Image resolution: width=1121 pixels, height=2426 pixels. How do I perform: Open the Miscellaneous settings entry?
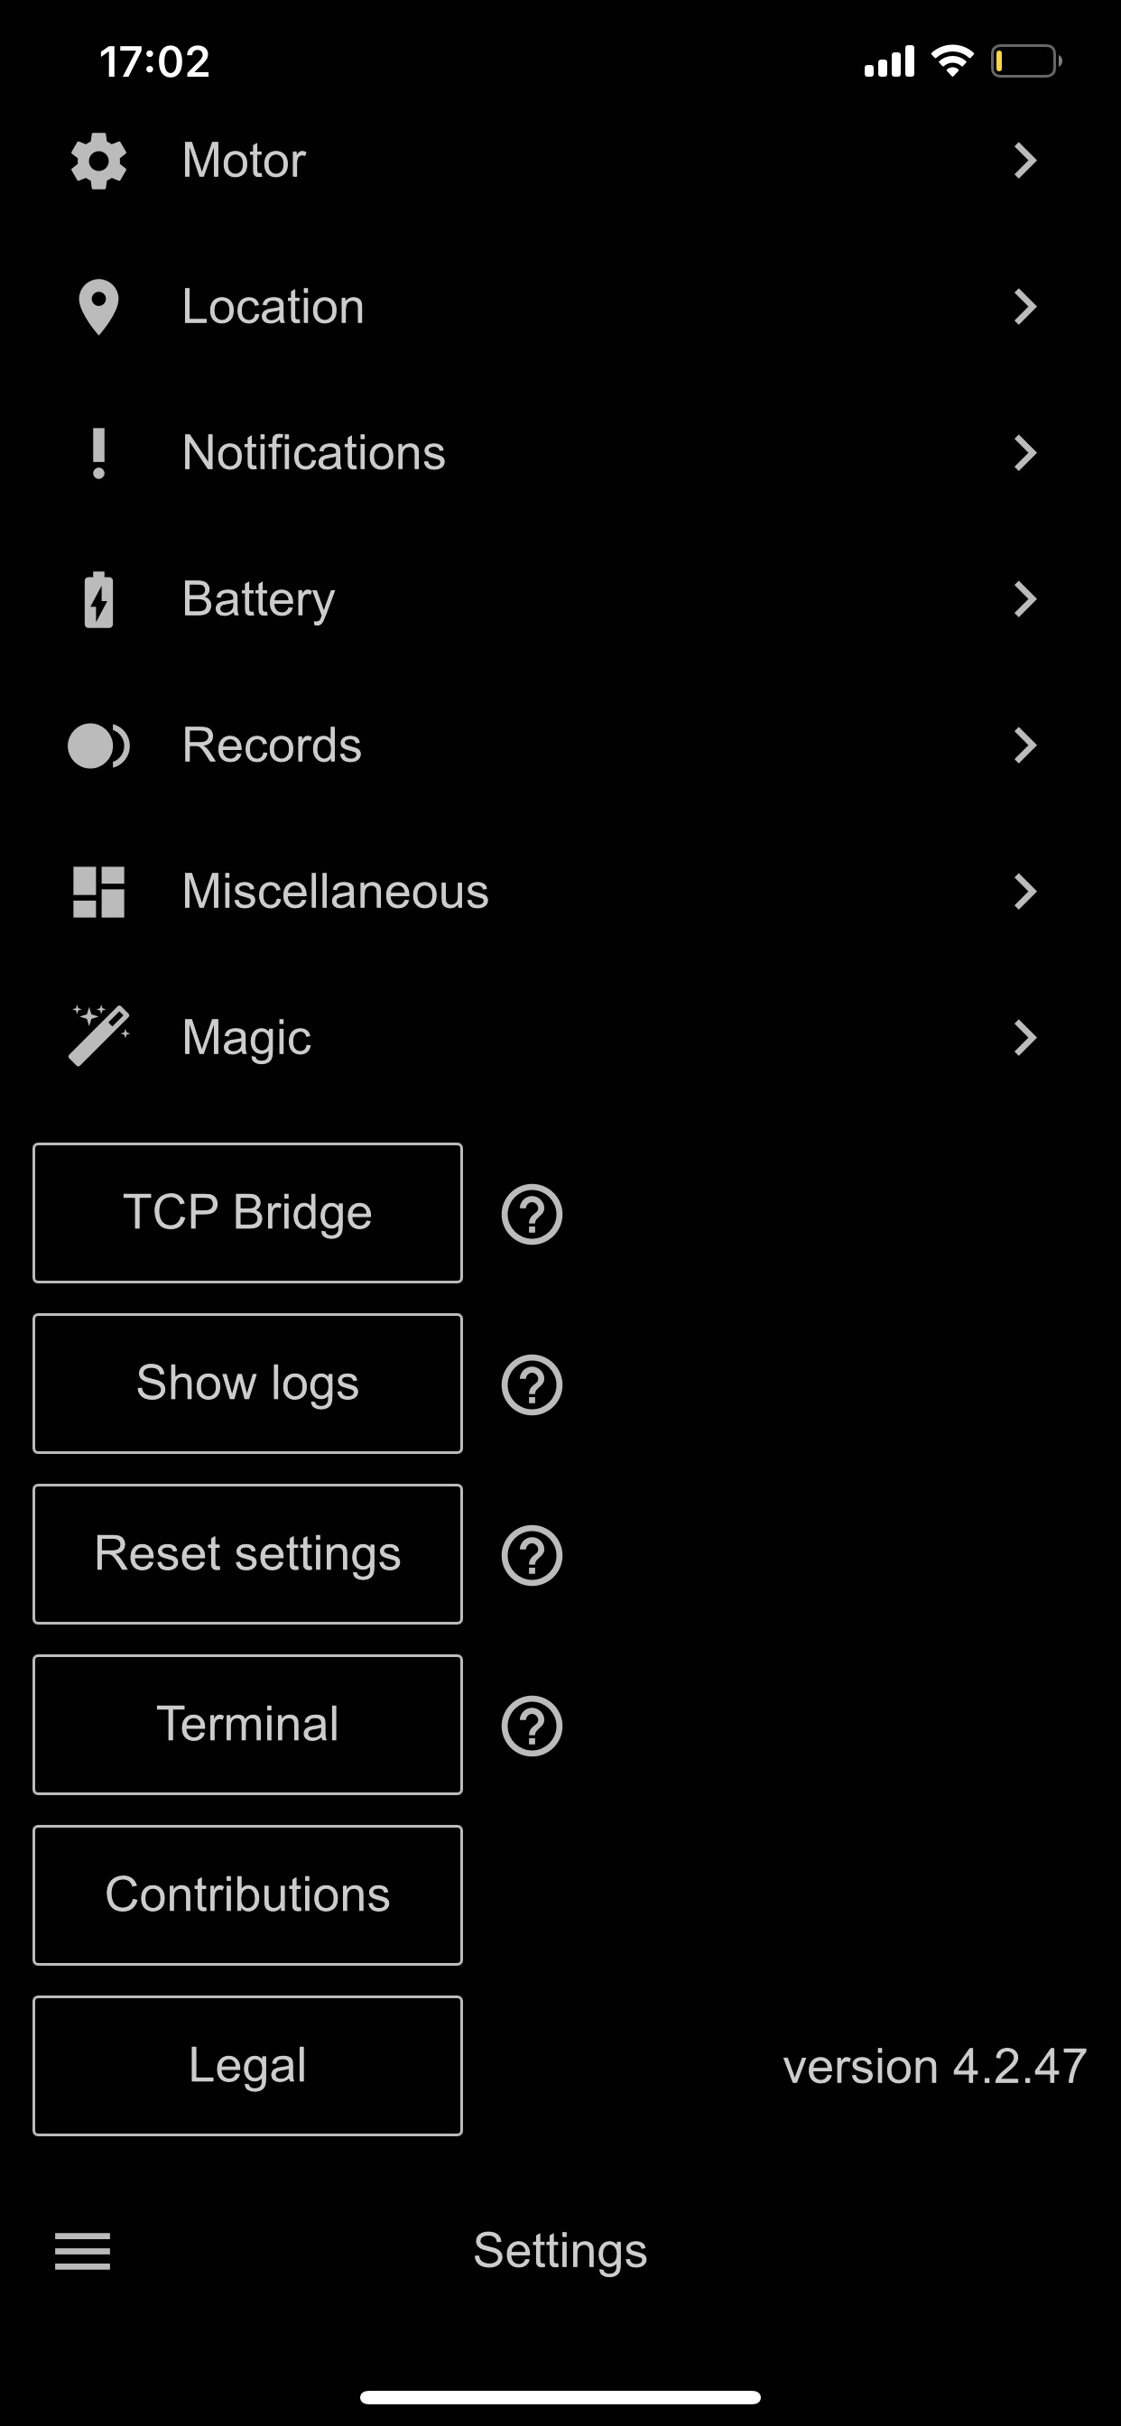(336, 892)
